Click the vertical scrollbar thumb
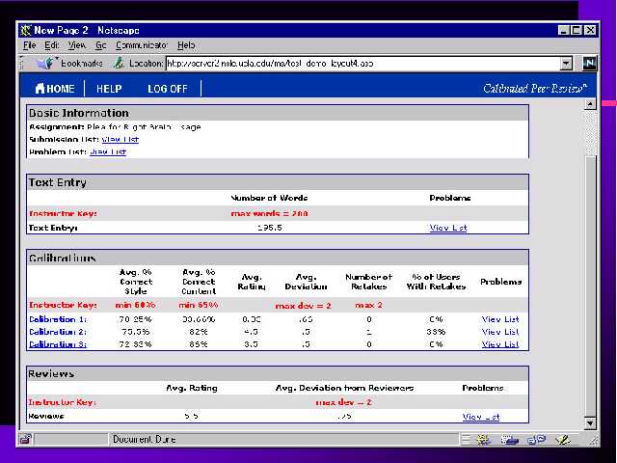The height and width of the screenshot is (463, 617). pyautogui.click(x=590, y=286)
